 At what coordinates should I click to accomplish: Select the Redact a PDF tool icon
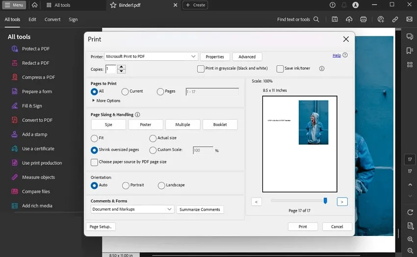14,63
